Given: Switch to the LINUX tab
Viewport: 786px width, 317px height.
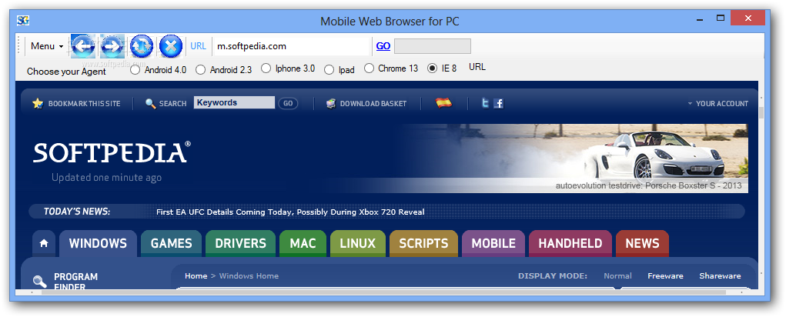Looking at the screenshot, I should 357,243.
